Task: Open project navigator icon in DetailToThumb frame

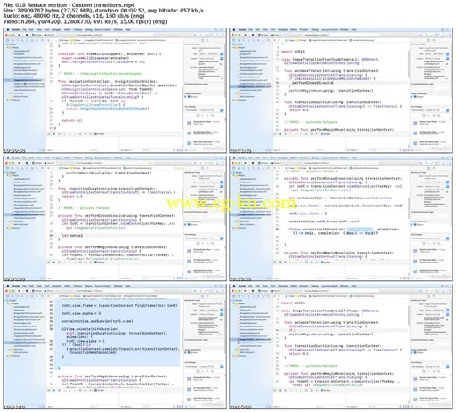Action: pyautogui.click(x=234, y=296)
